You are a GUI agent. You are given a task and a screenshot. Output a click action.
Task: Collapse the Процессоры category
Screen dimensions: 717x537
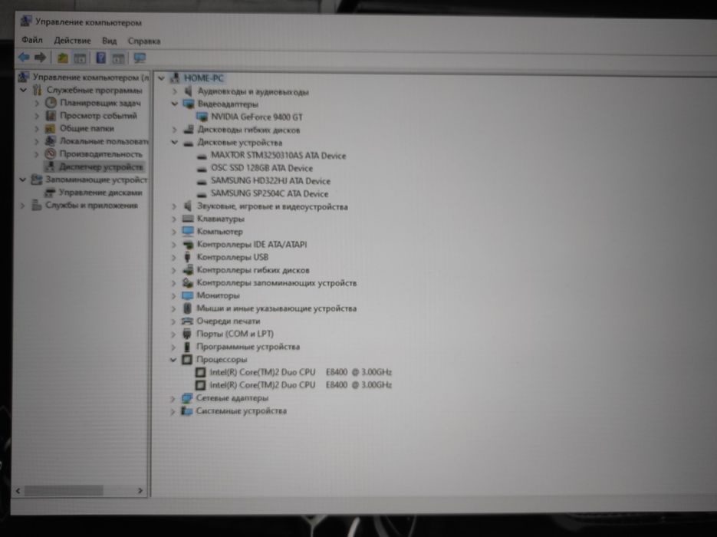173,360
